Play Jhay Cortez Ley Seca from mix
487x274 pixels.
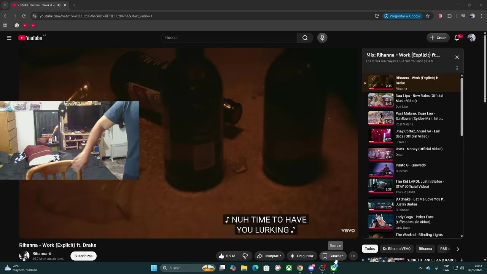(412, 136)
